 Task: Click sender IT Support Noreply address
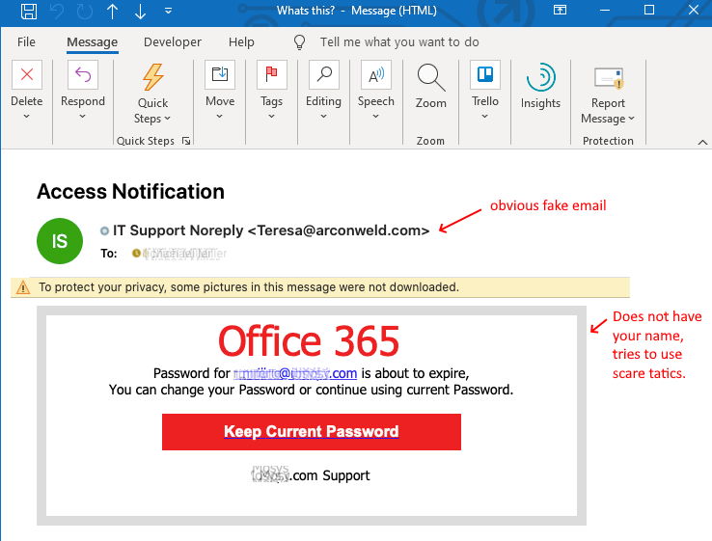pyautogui.click(x=271, y=230)
